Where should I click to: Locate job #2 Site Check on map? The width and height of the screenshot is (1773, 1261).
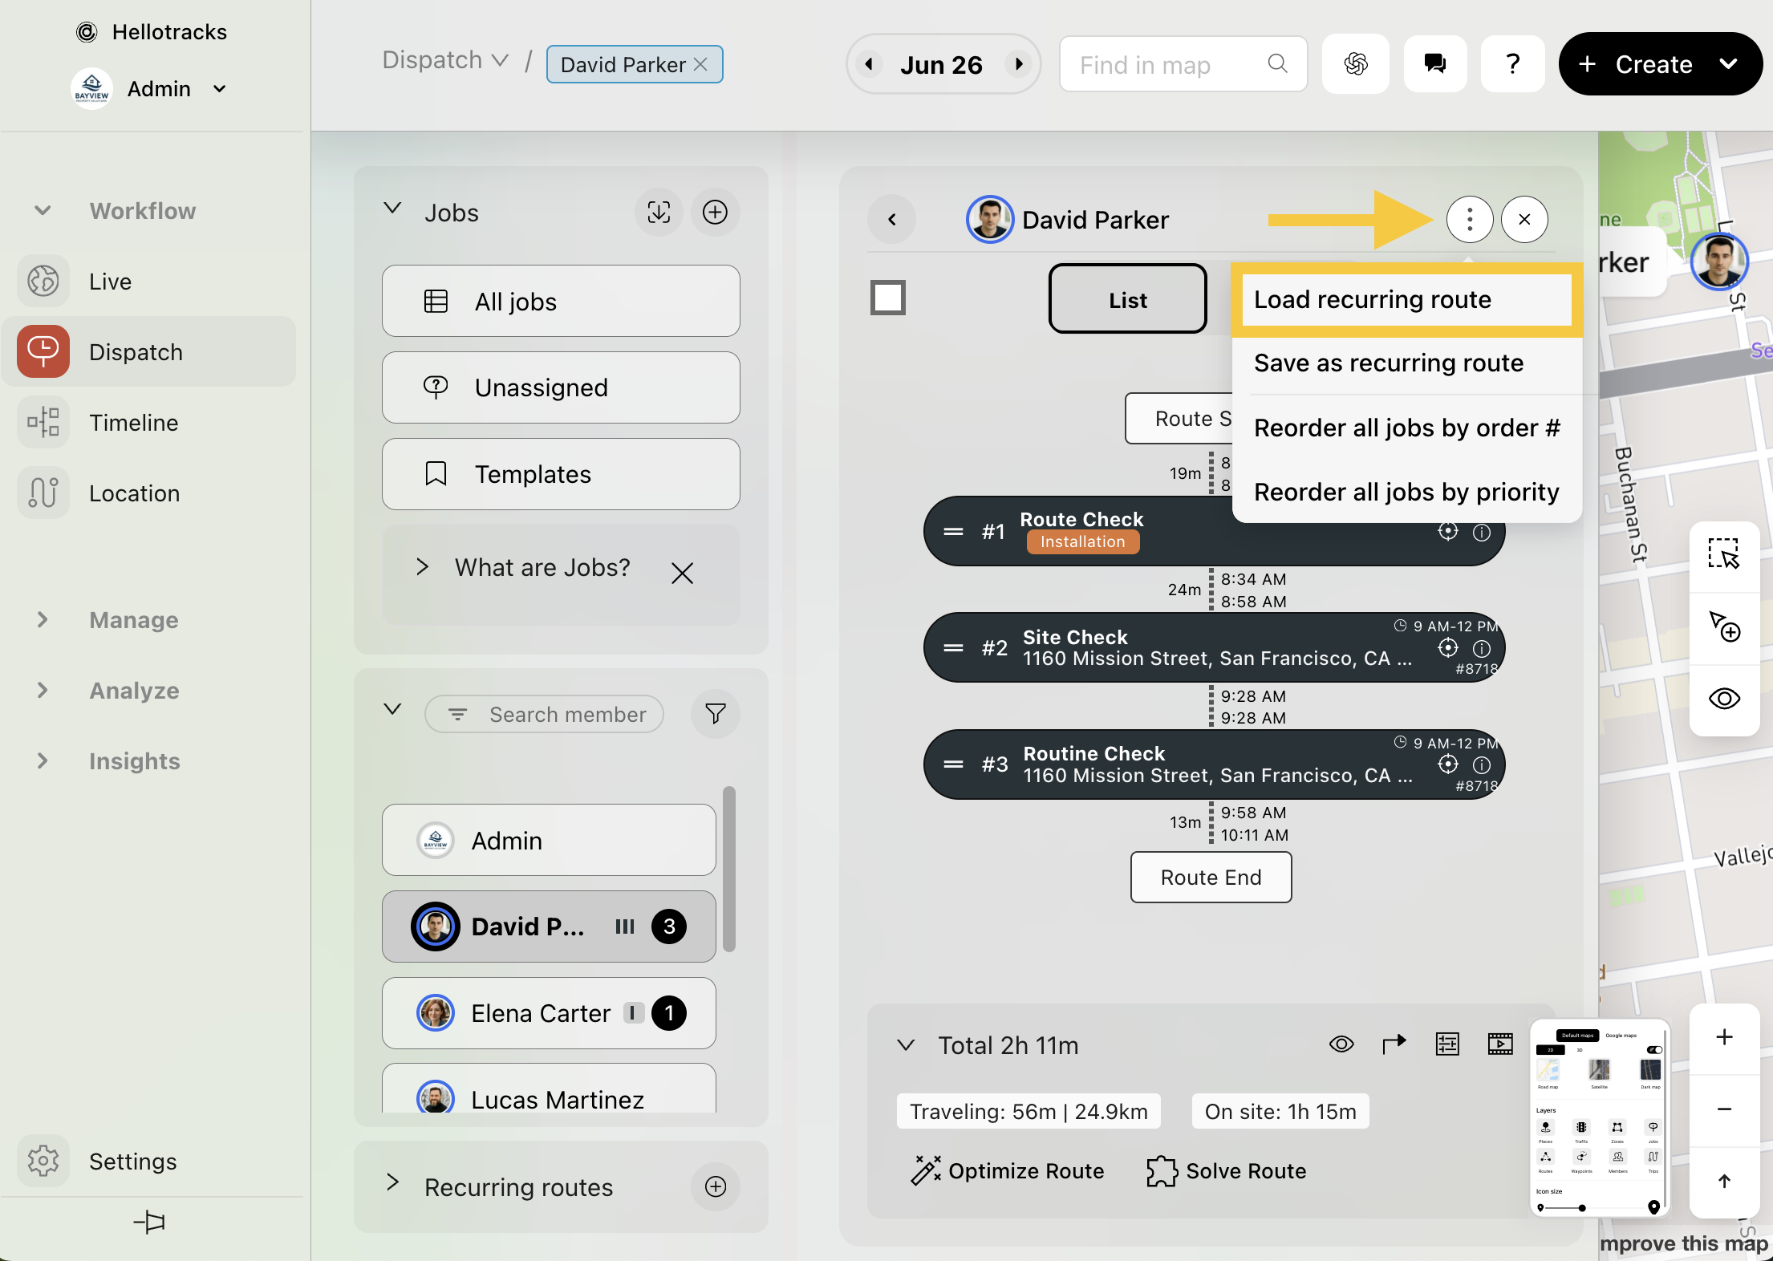pyautogui.click(x=1447, y=647)
